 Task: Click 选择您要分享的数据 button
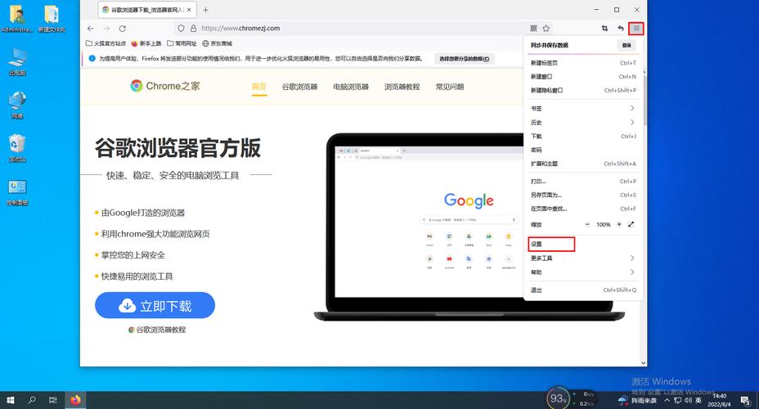point(464,59)
